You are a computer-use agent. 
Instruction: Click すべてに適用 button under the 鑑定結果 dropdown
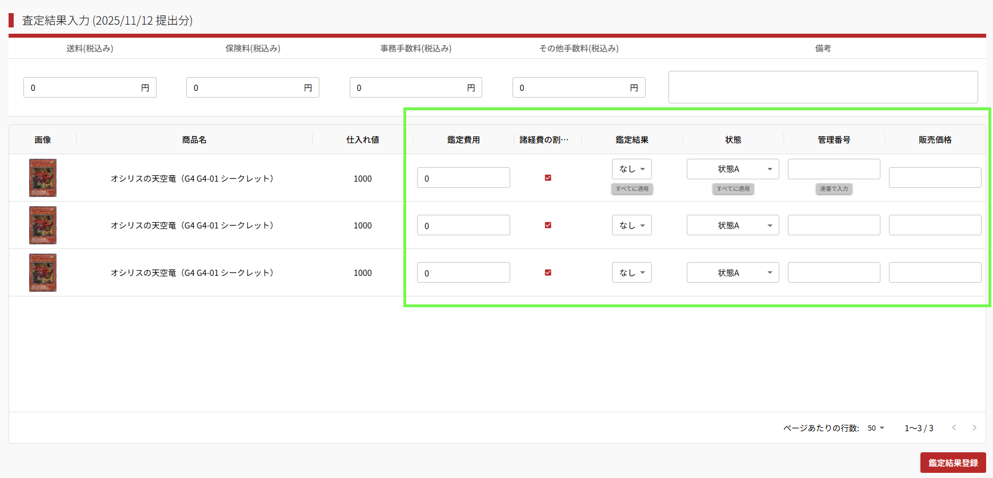(x=632, y=189)
